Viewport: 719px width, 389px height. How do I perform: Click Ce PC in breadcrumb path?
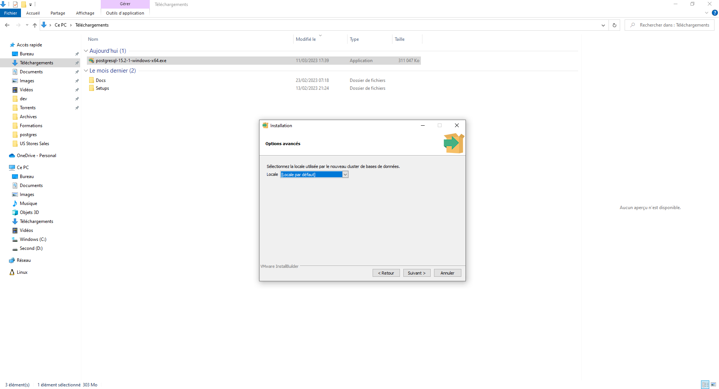(61, 25)
